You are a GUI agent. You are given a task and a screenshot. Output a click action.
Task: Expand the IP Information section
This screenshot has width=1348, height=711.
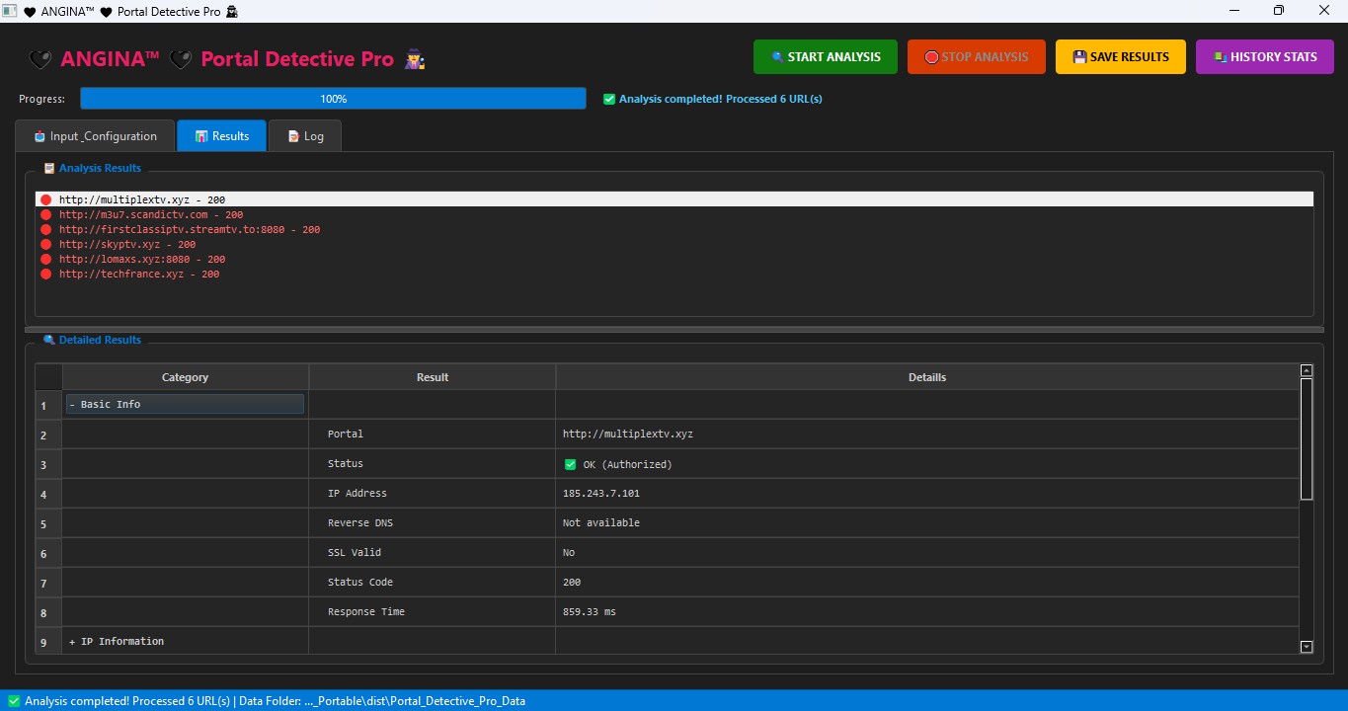(x=72, y=642)
